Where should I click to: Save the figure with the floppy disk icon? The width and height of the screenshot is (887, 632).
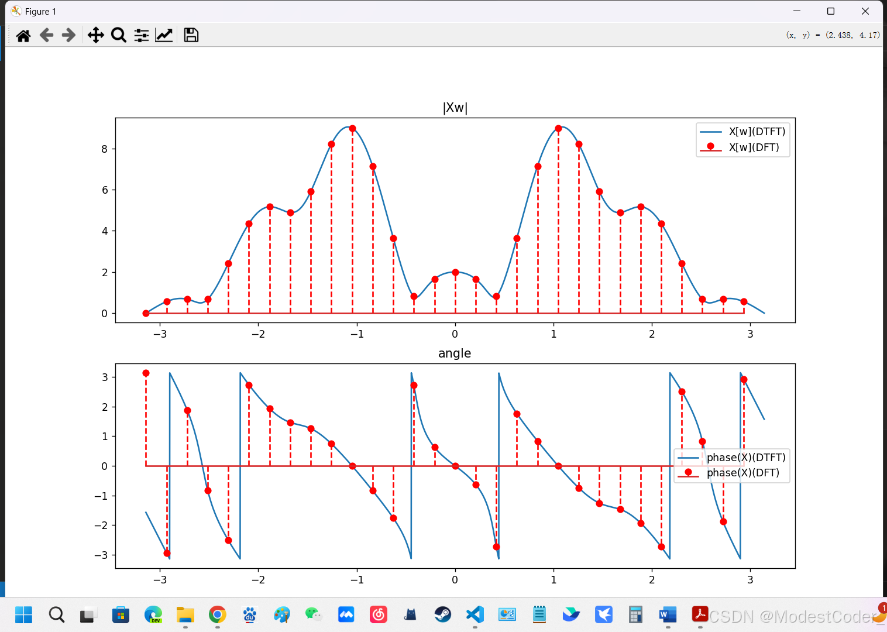(x=191, y=36)
